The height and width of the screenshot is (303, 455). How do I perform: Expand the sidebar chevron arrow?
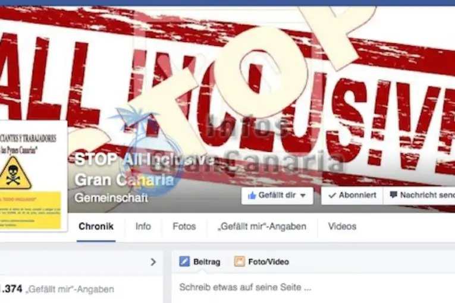[x=153, y=262]
